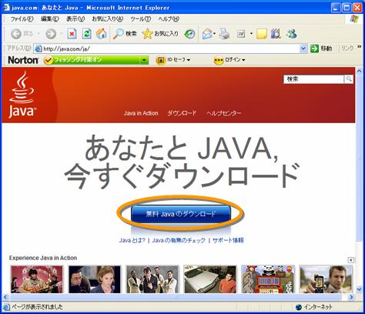This screenshot has width=365, height=314.
Task: Open the お気に入り(A) menu
Action: (108, 19)
